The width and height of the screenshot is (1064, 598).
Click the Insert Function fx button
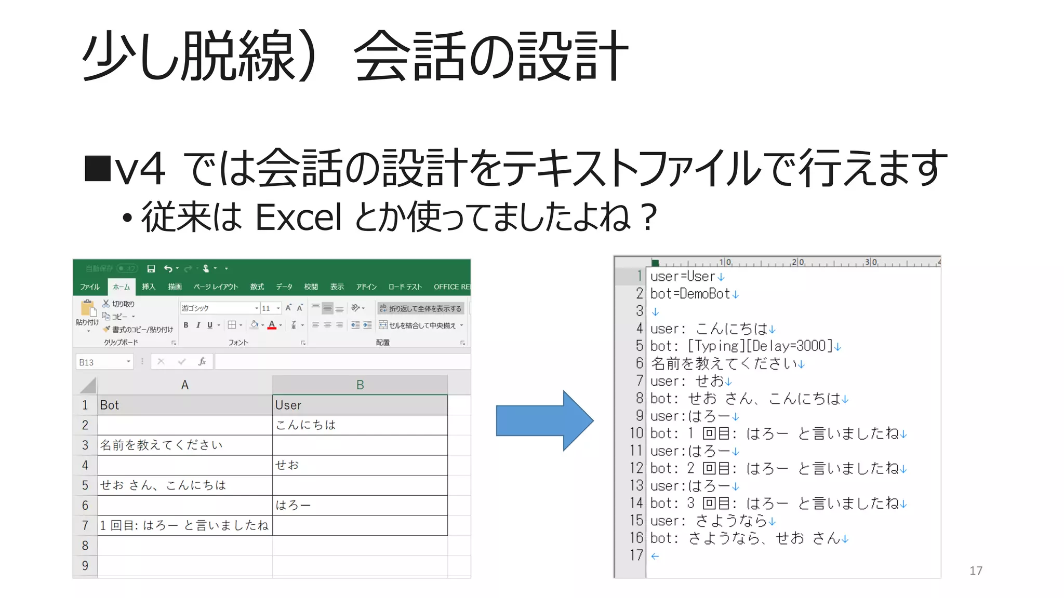(x=202, y=362)
